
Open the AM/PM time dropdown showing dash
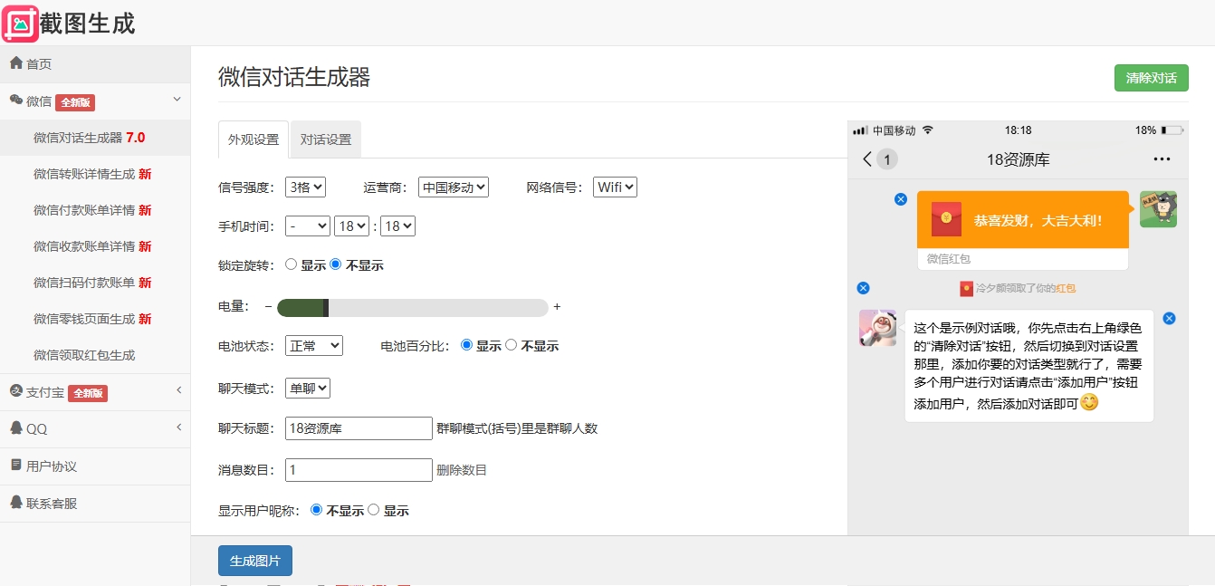pyautogui.click(x=308, y=226)
